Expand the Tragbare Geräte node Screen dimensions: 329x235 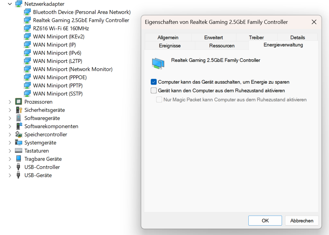click(10, 159)
